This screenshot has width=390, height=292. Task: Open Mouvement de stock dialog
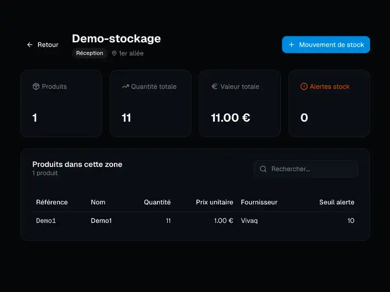[326, 45]
